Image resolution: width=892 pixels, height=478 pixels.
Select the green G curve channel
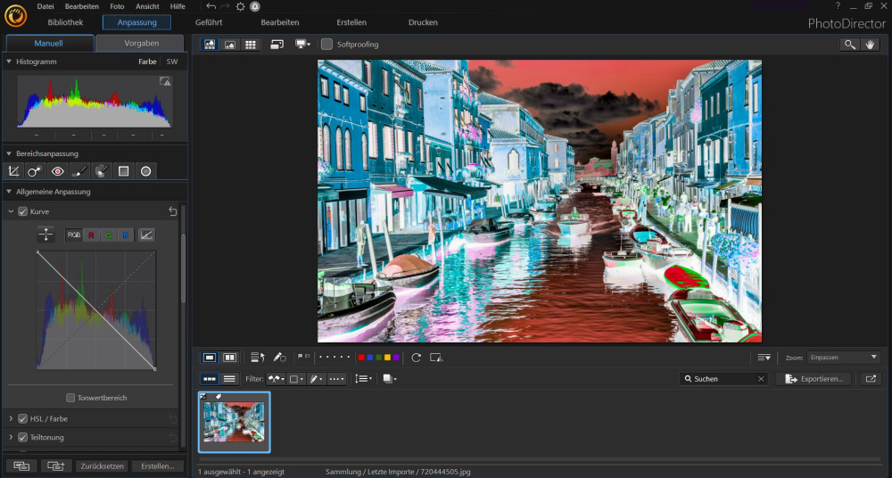(108, 235)
